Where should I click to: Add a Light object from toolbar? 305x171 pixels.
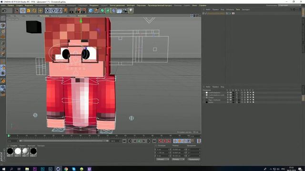131,10
